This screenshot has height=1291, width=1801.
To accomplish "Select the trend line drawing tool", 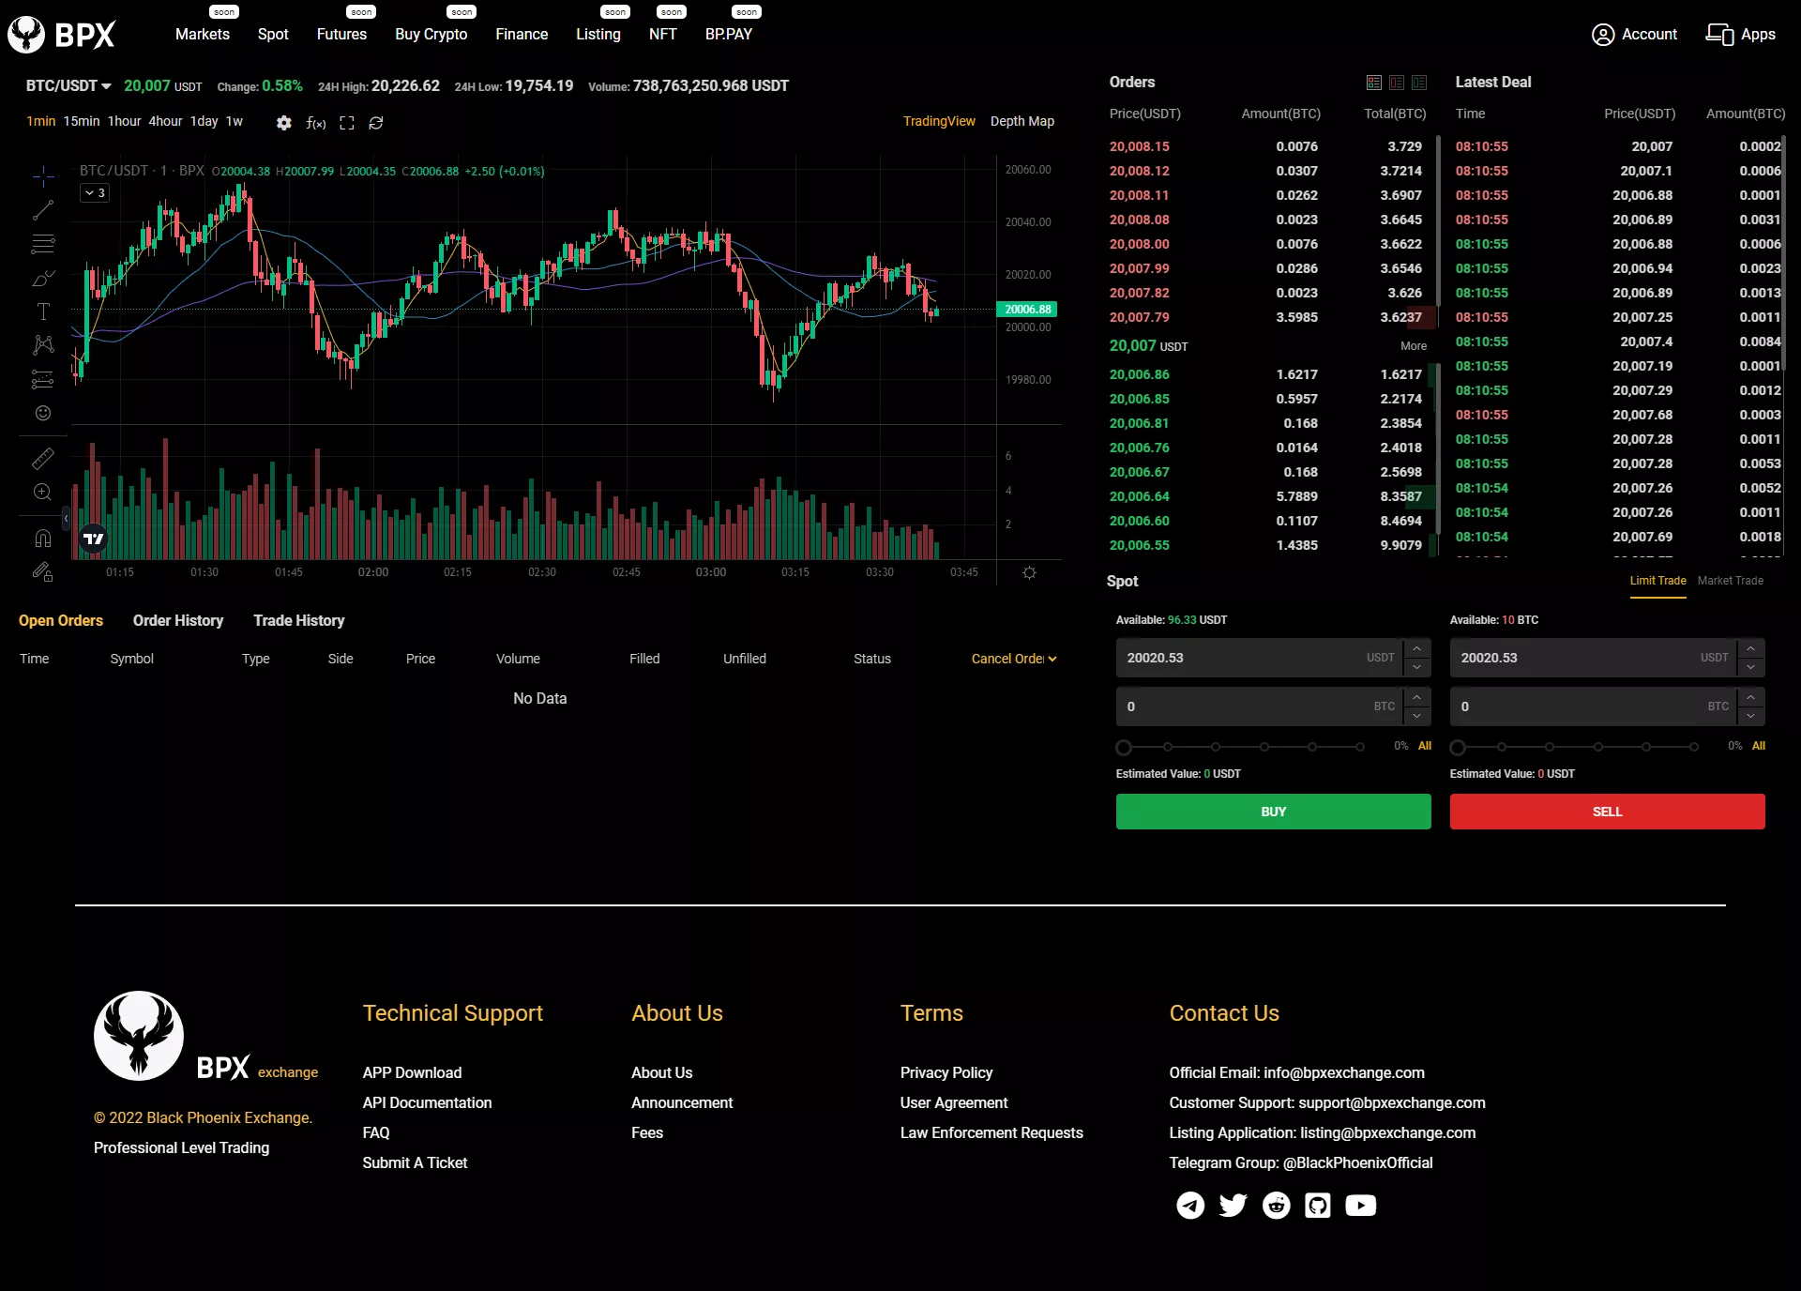I will tap(43, 210).
